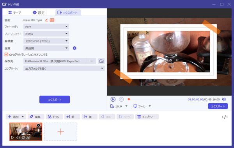Expand the 品質 高品質 dropdown

point(46,48)
